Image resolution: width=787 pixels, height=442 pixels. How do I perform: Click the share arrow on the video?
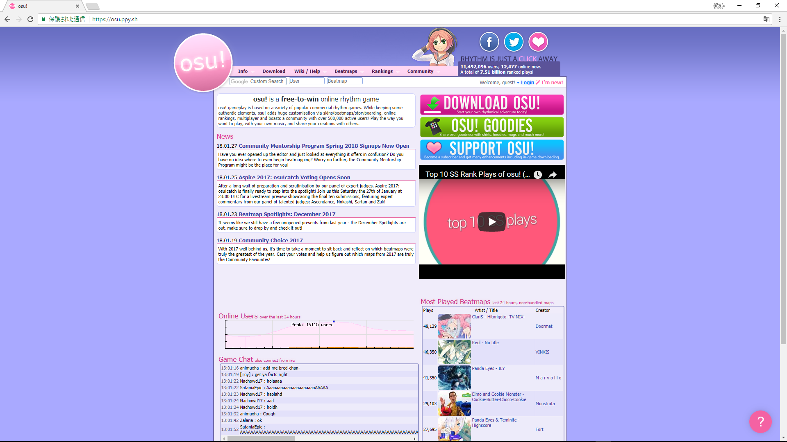pos(553,175)
